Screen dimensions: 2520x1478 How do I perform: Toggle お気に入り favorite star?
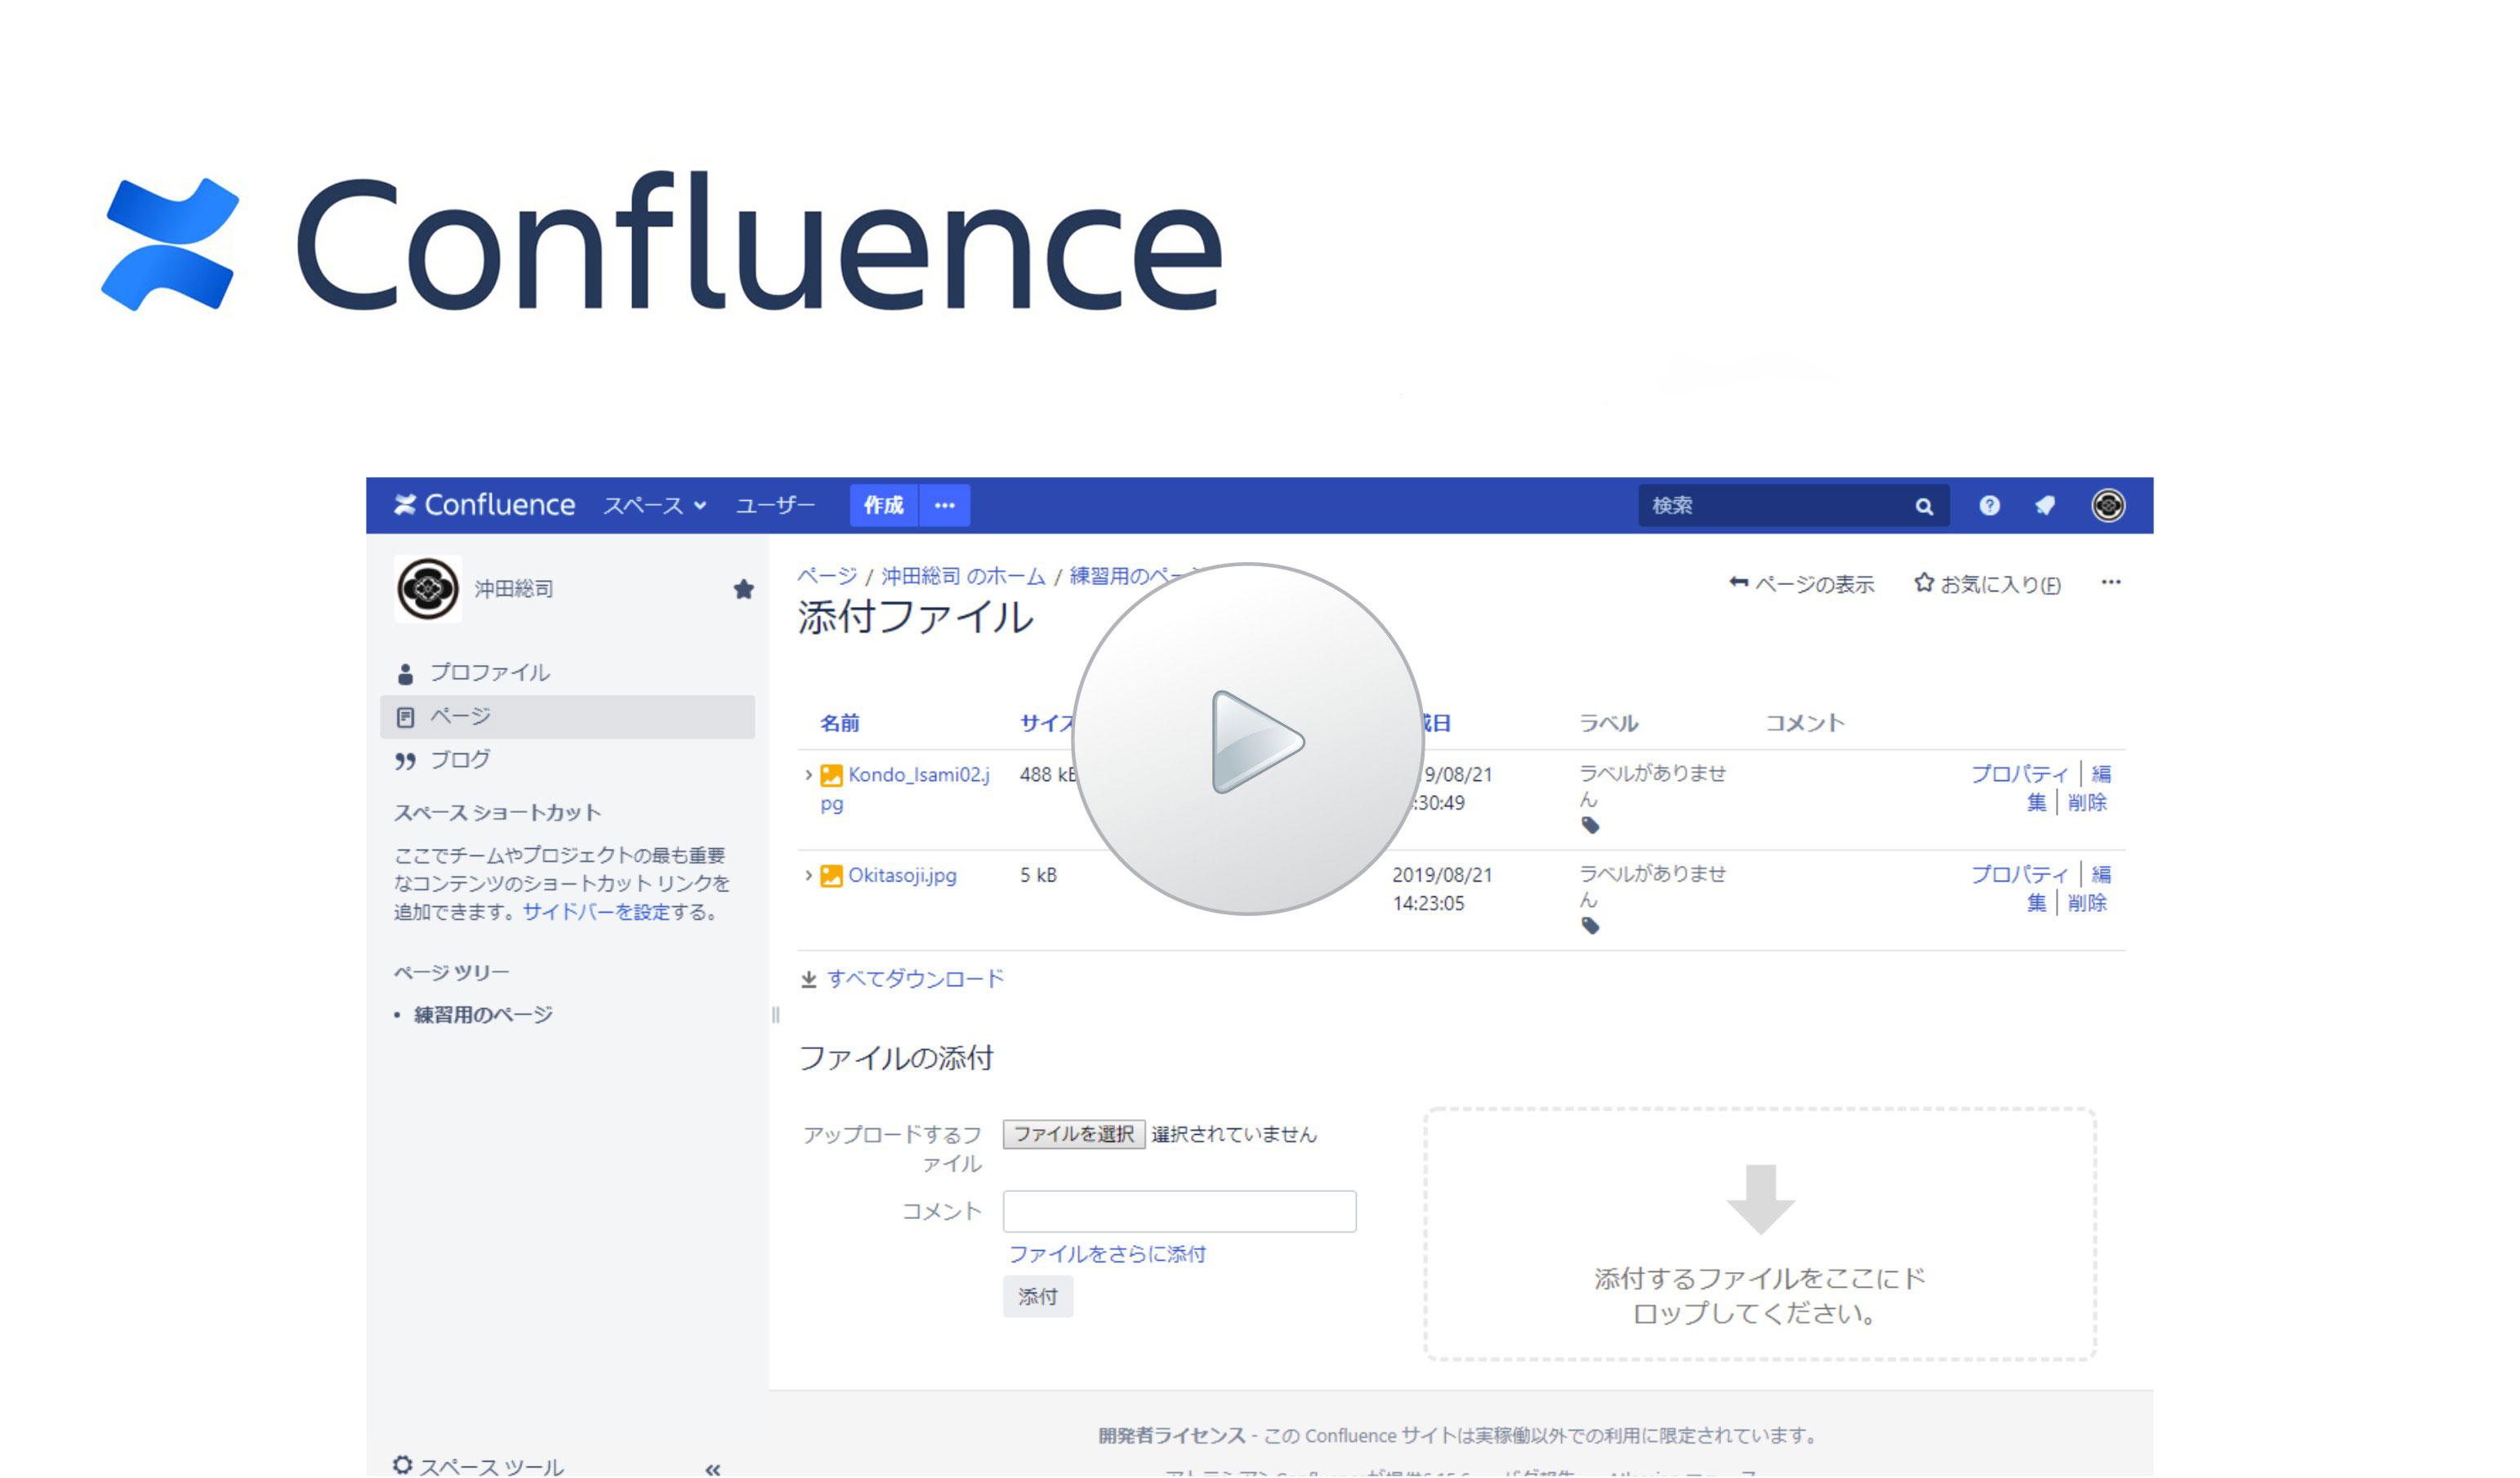(x=1988, y=584)
